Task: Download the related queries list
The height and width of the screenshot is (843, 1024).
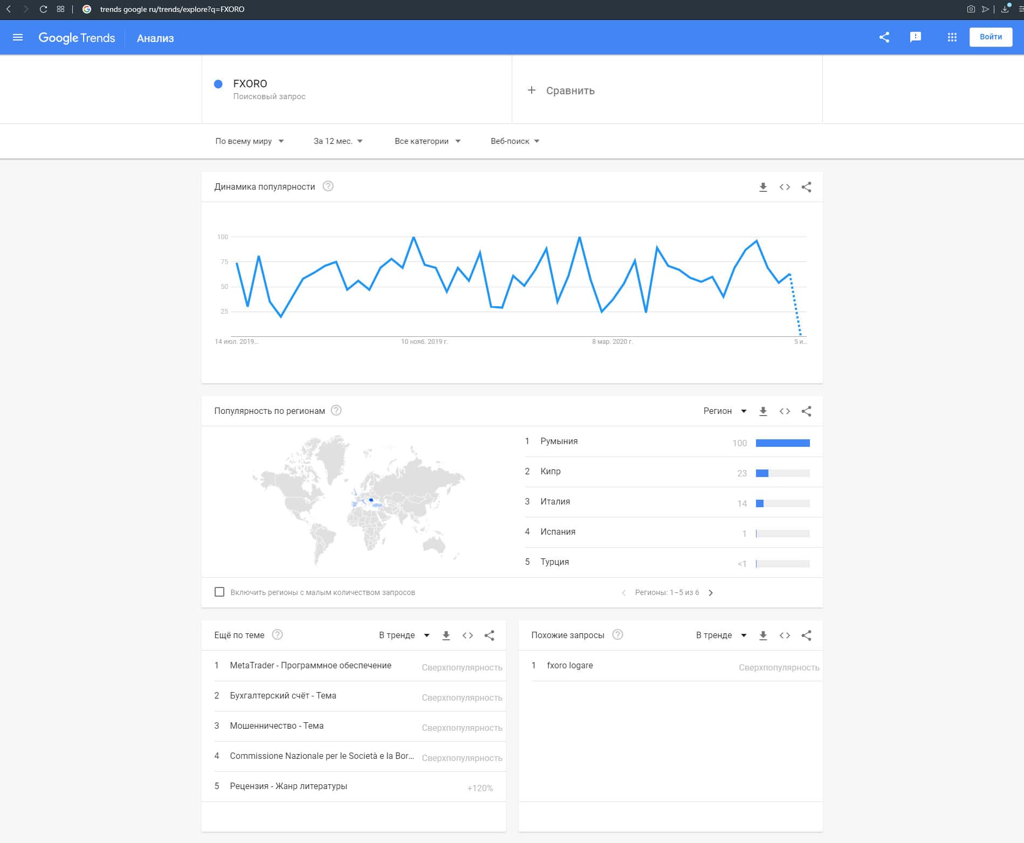Action: click(762, 635)
